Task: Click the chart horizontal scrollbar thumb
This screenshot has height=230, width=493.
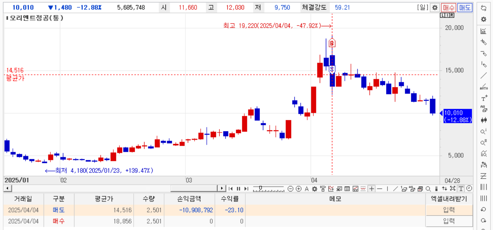Action: [194, 188]
